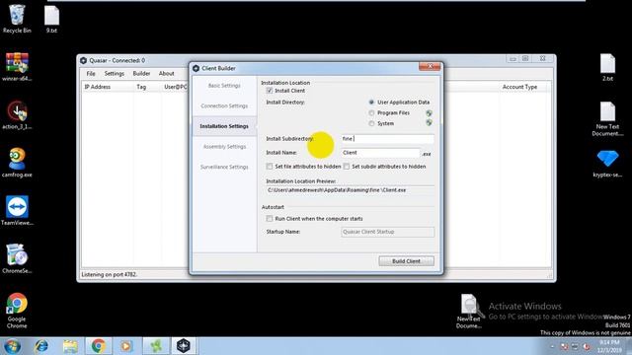Open media player from taskbar
Screen dimensions: 632x355
pyautogui.click(x=126, y=346)
